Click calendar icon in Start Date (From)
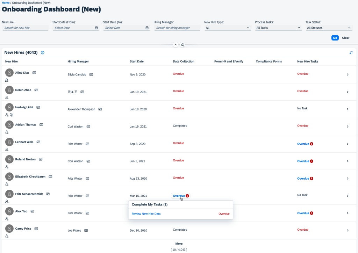 [96, 28]
